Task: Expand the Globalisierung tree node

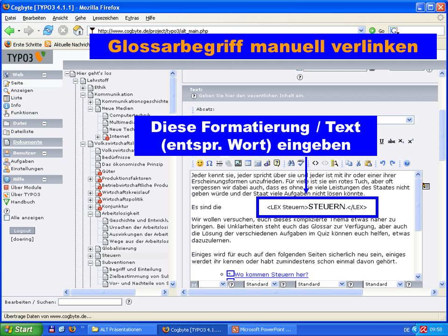Action: pos(90,249)
